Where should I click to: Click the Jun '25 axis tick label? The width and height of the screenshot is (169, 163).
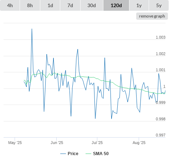tap(57, 143)
